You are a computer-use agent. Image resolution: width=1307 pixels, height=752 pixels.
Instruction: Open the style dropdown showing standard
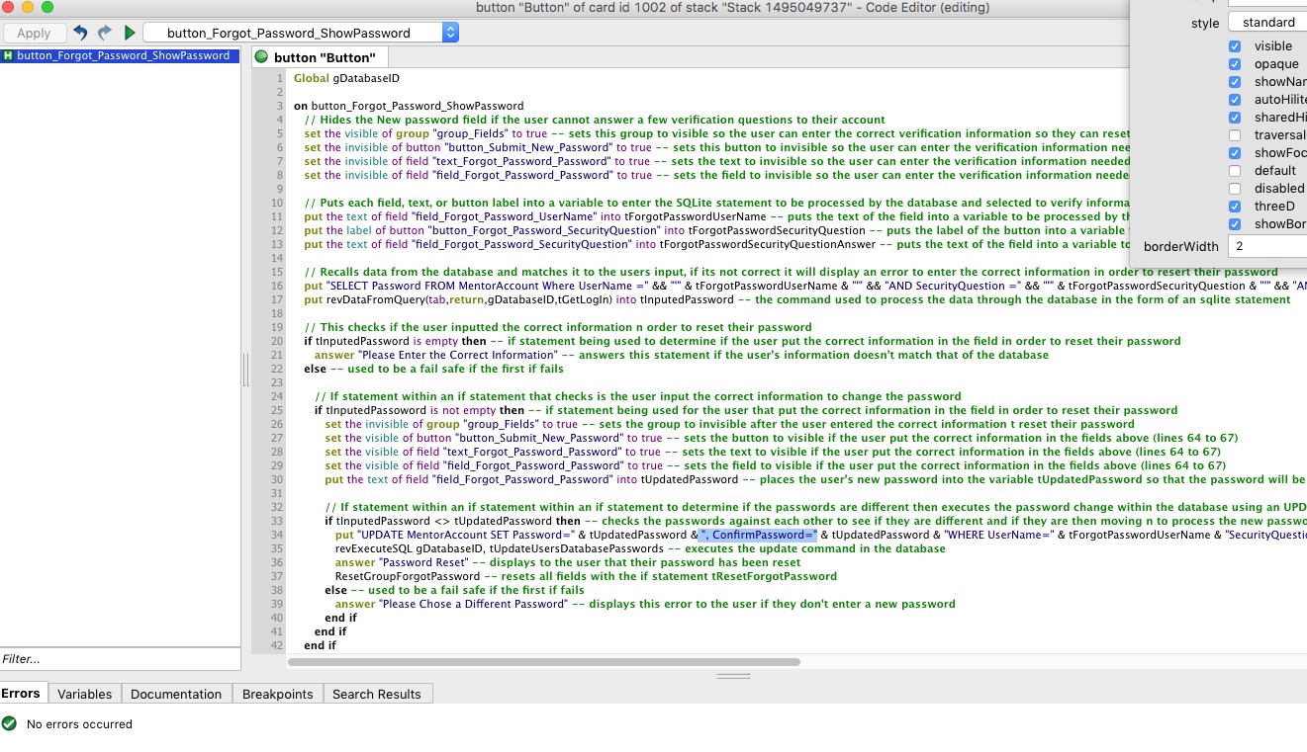pos(1267,22)
